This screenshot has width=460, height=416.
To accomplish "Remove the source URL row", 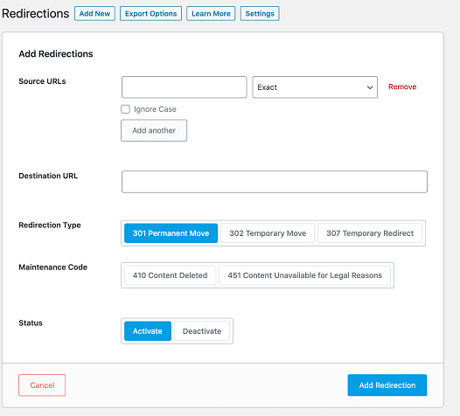I will [x=402, y=87].
